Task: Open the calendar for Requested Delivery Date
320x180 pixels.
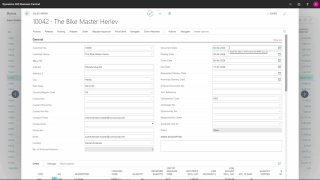Action: point(279,73)
